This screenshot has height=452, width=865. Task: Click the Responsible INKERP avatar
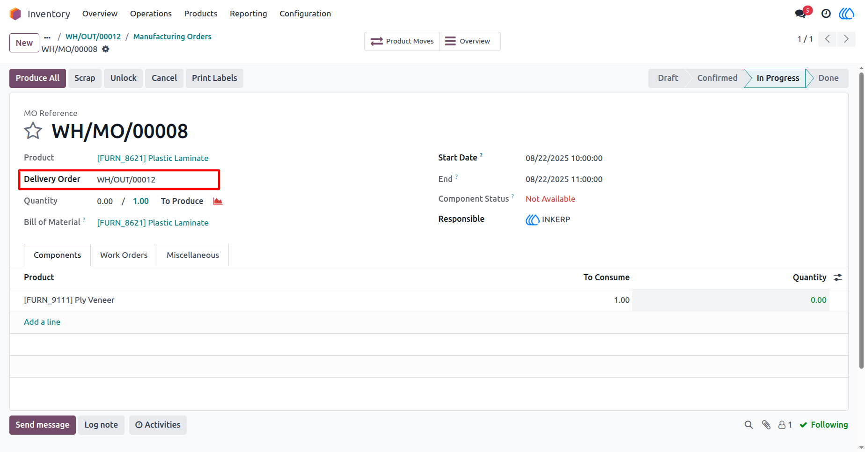(532, 219)
